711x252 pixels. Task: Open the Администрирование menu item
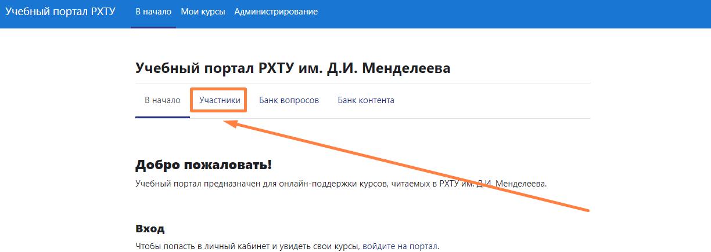tap(276, 12)
